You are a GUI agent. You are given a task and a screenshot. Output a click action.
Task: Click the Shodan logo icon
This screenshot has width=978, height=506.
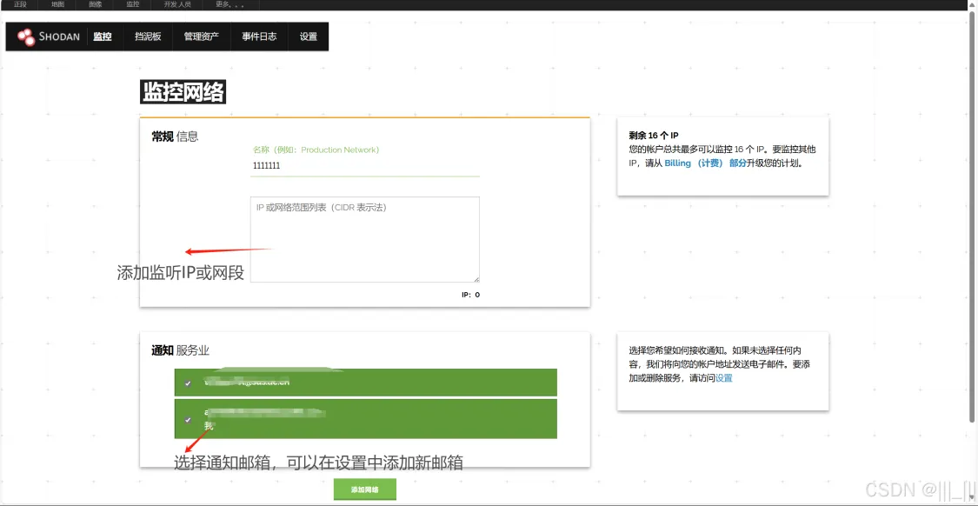[x=27, y=37]
